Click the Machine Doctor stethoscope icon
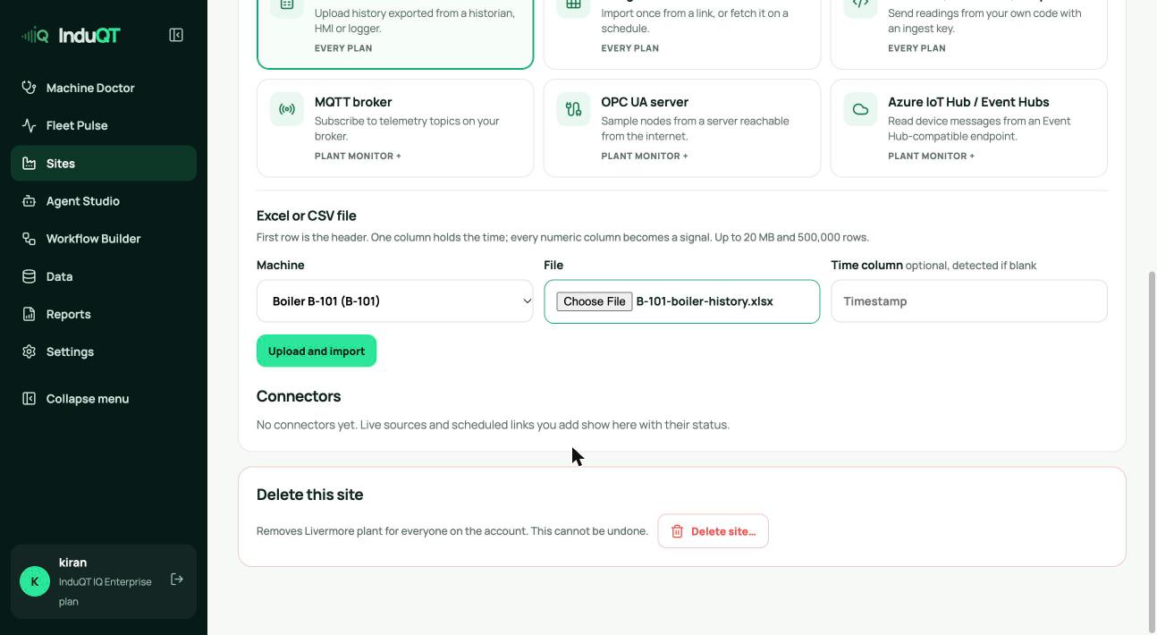Image resolution: width=1157 pixels, height=635 pixels. click(x=29, y=88)
